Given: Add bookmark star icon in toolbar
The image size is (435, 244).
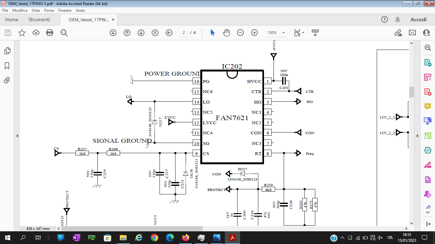Looking at the screenshot, I should point(22,33).
